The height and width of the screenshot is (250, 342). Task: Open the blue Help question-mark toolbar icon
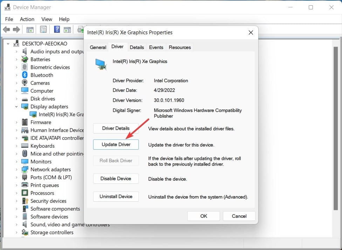57,29
